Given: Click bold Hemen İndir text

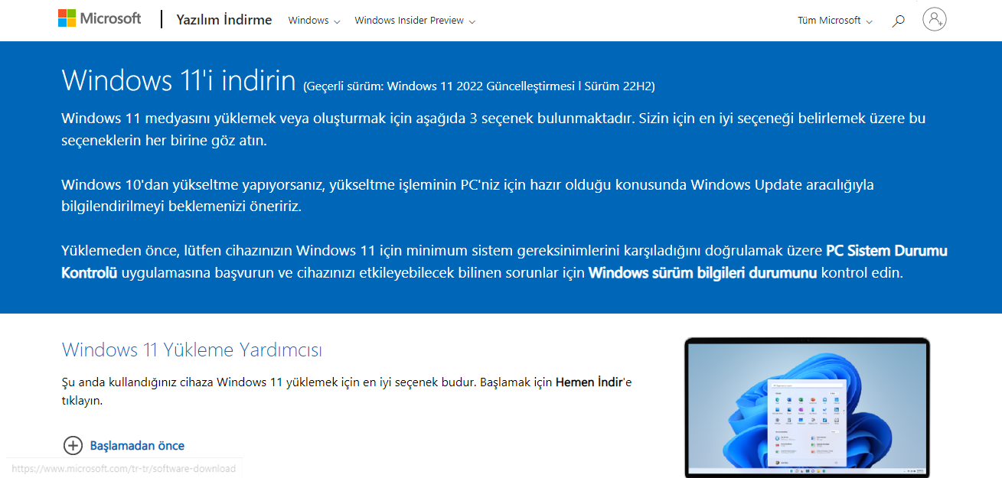Looking at the screenshot, I should click(x=590, y=382).
